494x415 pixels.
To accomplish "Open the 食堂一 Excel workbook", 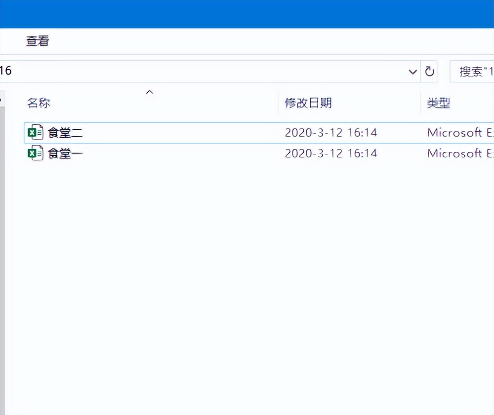I will (x=66, y=153).
